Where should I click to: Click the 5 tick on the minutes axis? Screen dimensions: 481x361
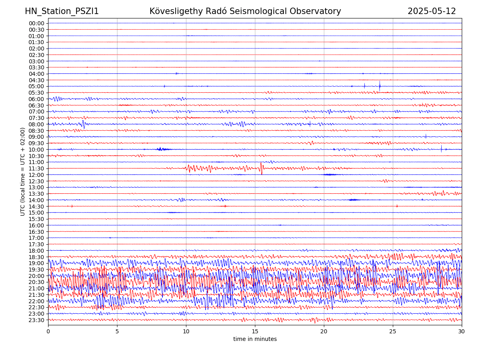tap(117, 331)
